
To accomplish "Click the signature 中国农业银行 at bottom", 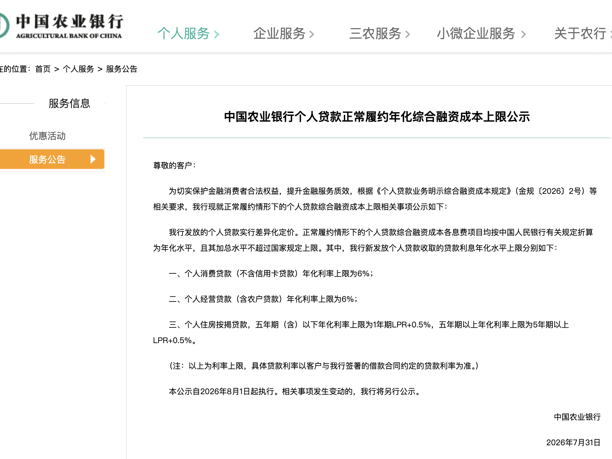I will pos(577,417).
